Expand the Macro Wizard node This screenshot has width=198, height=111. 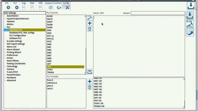pyautogui.click(x=5, y=50)
